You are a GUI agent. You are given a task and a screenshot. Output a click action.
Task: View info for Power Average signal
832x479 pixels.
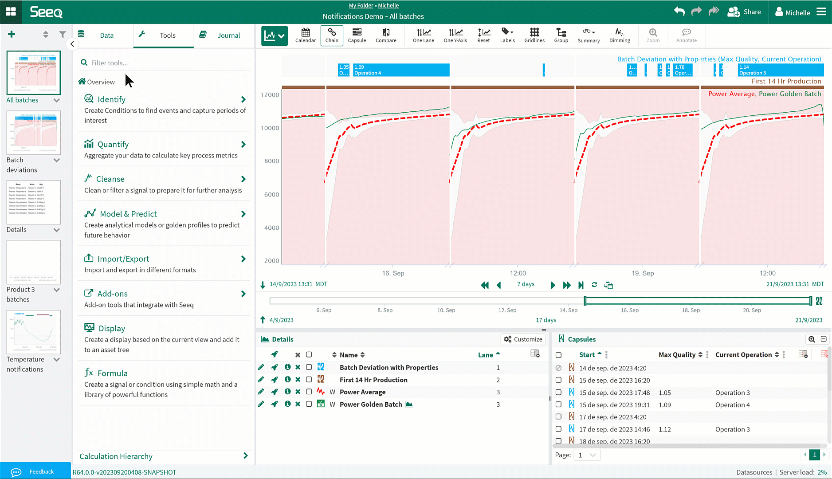point(287,392)
